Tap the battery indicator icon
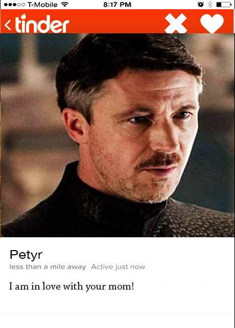Image resolution: width=235 pixels, height=328 pixels. coord(224,5)
